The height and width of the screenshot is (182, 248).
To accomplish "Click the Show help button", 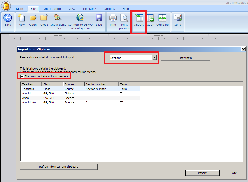I will (185, 58).
